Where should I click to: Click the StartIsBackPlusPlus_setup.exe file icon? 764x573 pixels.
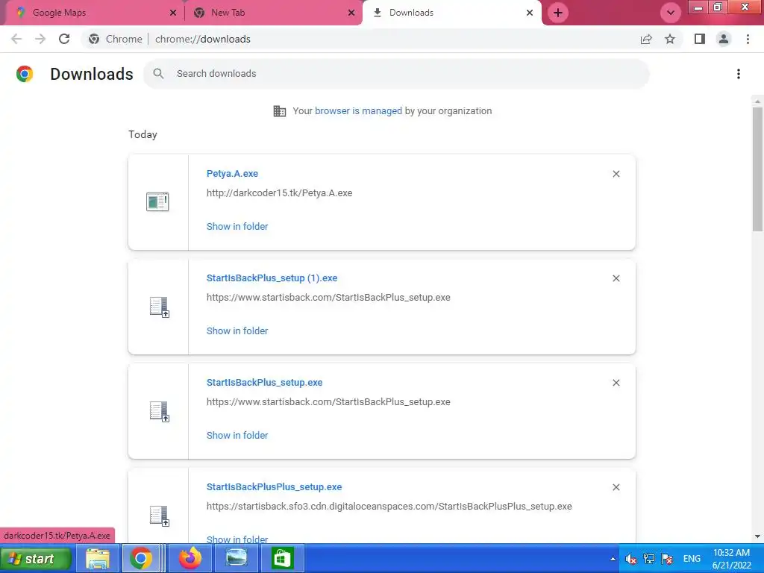tap(159, 516)
